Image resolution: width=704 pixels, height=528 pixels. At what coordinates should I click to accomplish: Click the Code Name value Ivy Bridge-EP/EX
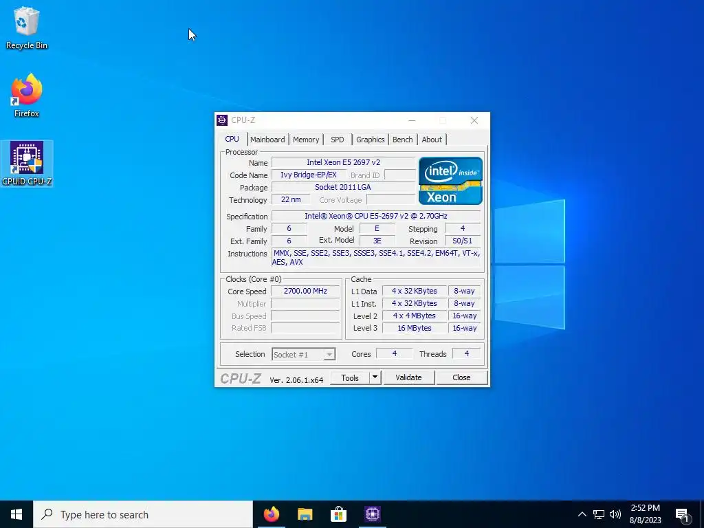(309, 175)
